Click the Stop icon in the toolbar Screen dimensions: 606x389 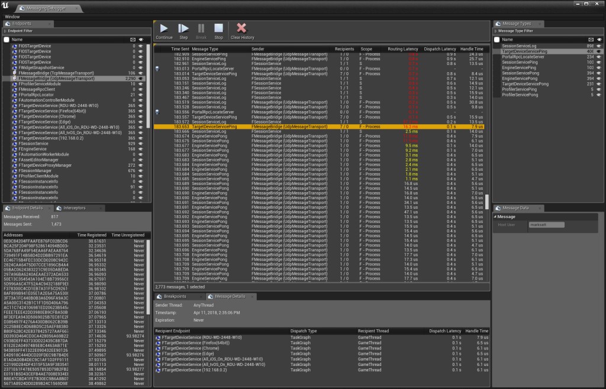point(219,28)
